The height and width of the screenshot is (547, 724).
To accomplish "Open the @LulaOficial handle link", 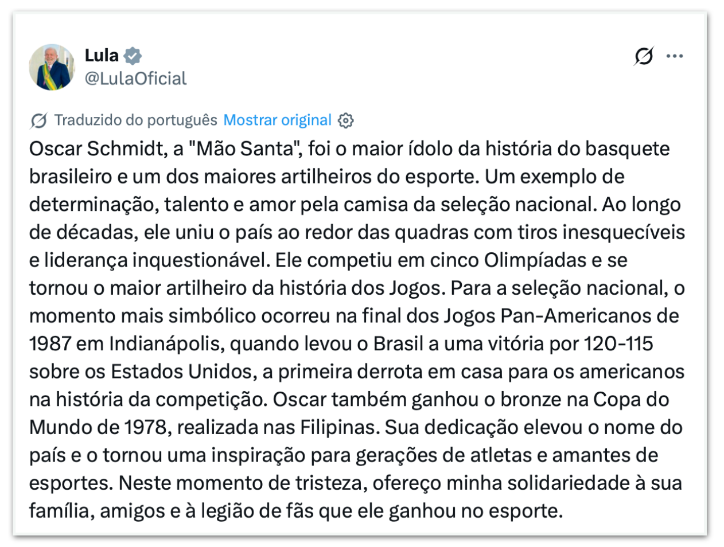I will (136, 79).
